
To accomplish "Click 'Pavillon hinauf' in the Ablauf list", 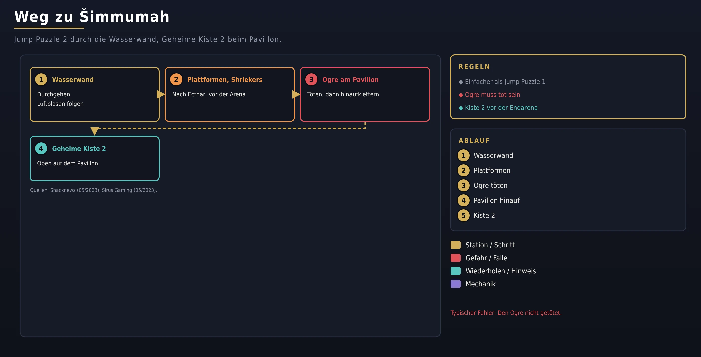I will (497, 200).
